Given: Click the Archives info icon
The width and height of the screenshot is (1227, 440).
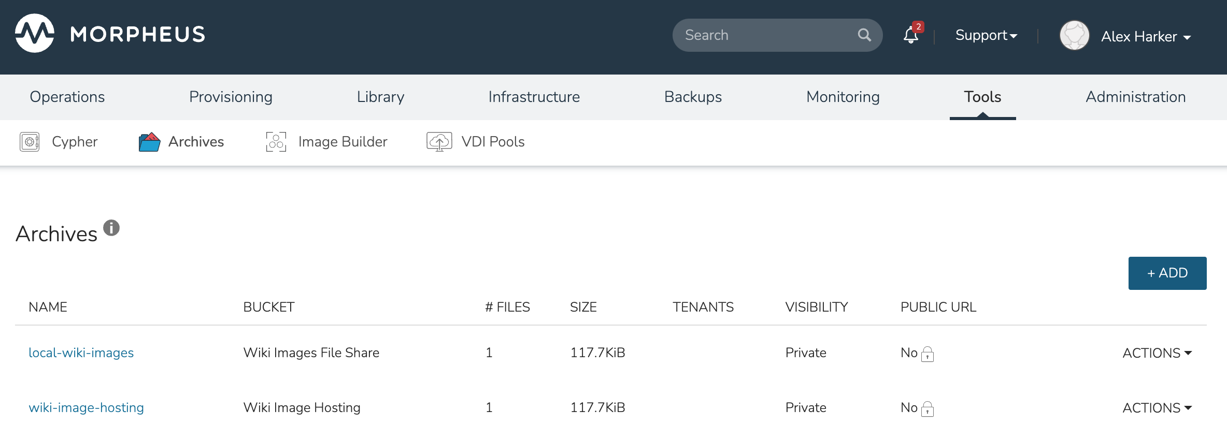Looking at the screenshot, I should point(111,228).
